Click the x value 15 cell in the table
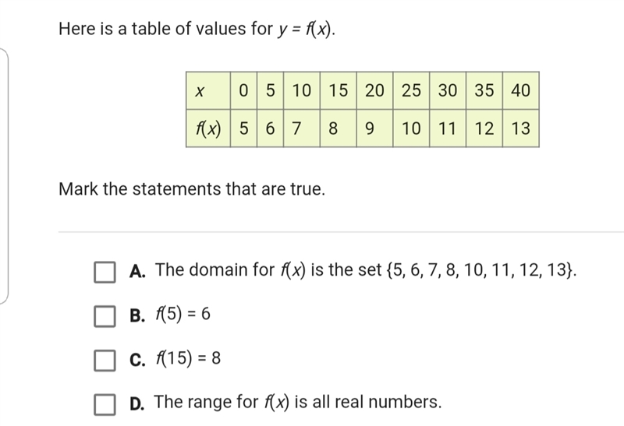The image size is (624, 426). [339, 90]
